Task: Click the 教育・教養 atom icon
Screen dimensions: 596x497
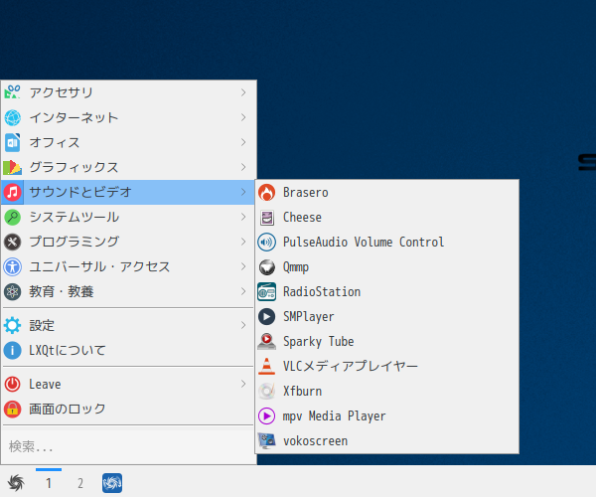Action: pos(13,291)
